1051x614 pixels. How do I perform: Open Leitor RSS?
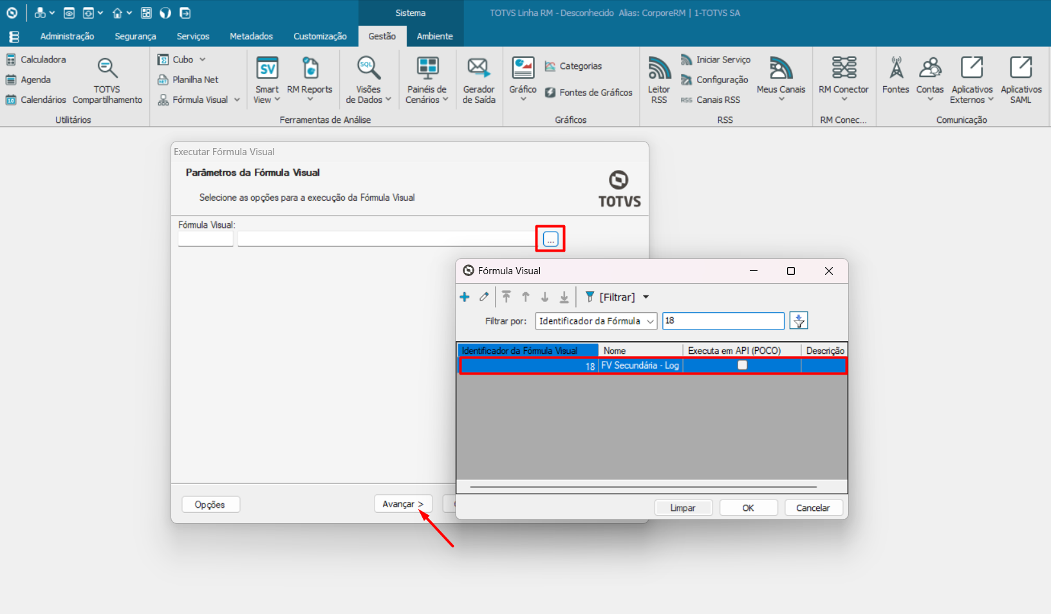coord(658,80)
